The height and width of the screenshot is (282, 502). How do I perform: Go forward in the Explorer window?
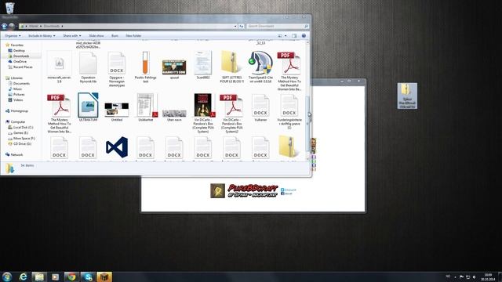[12, 26]
